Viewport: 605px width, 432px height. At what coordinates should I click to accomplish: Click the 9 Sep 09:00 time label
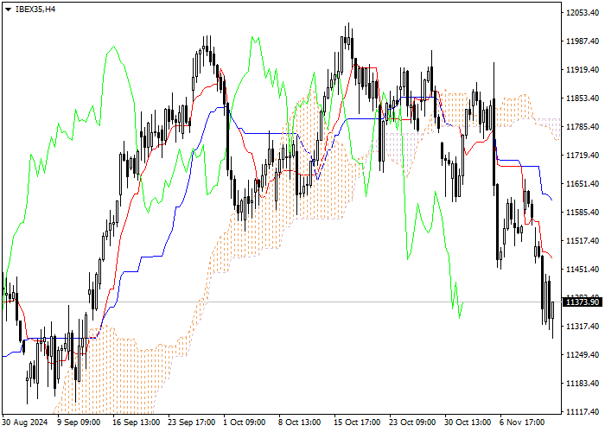point(79,422)
